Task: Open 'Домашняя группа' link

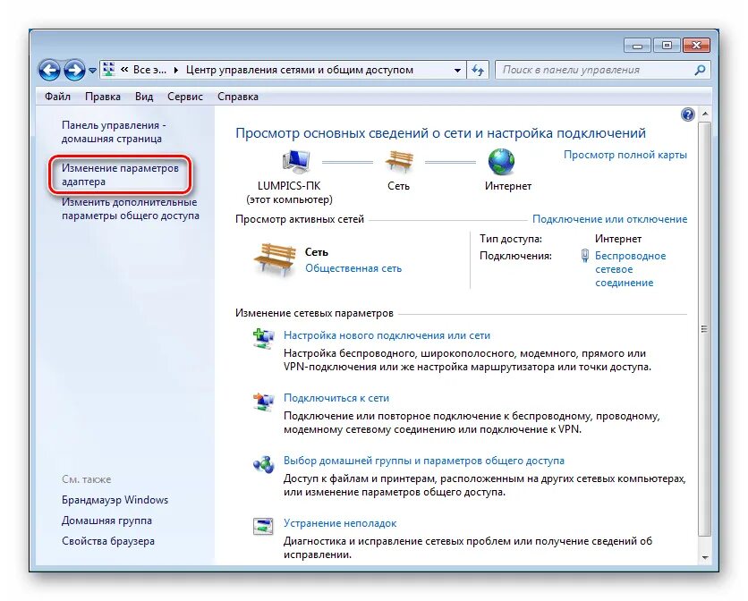Action: pyautogui.click(x=106, y=521)
